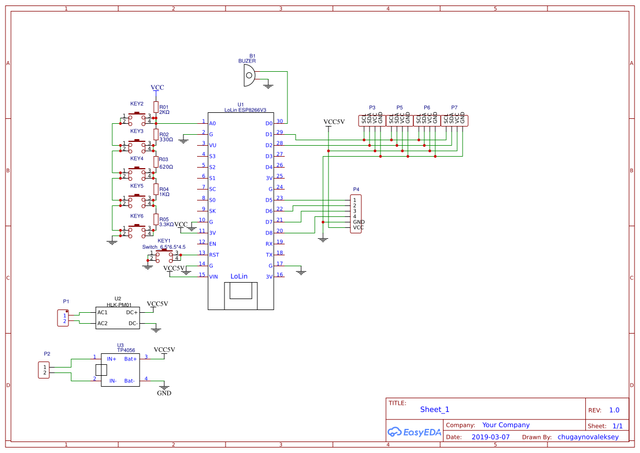Click the "3.3KΩ" resistor value

click(166, 225)
